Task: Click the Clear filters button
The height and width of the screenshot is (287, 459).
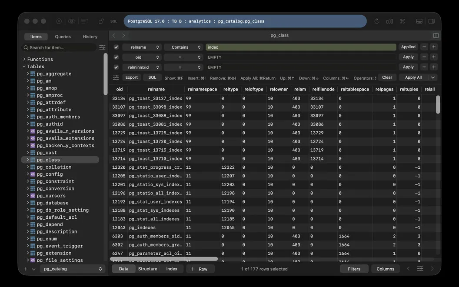Action: click(x=387, y=77)
